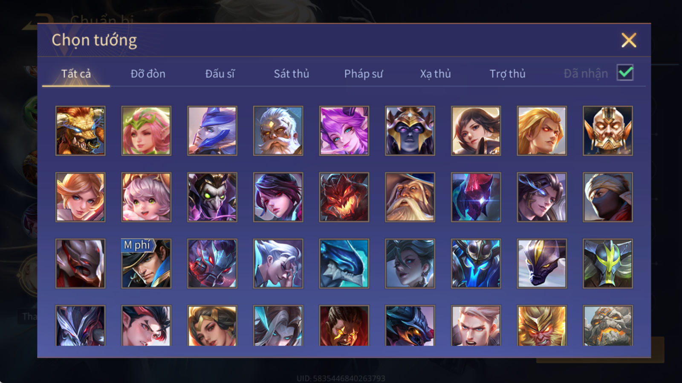Choose the white-bearded old man hero portrait

coord(278,131)
